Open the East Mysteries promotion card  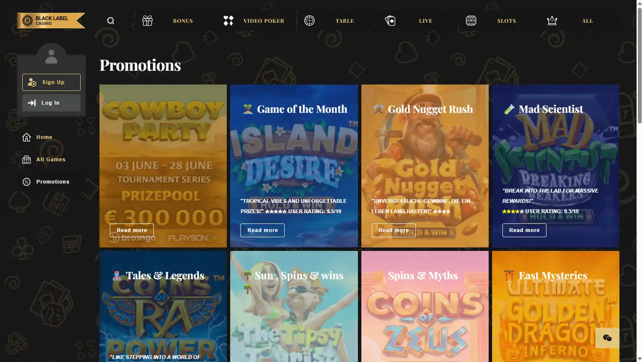(556, 306)
